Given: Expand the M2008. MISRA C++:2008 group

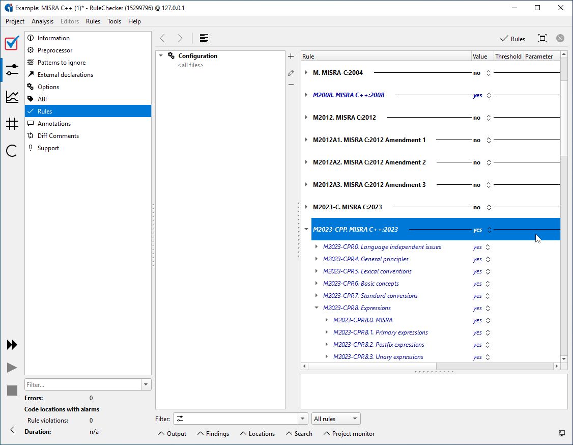Looking at the screenshot, I should [x=306, y=95].
